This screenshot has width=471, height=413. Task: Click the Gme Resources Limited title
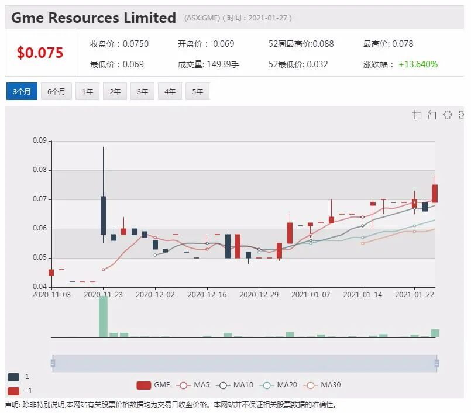pyautogui.click(x=94, y=18)
